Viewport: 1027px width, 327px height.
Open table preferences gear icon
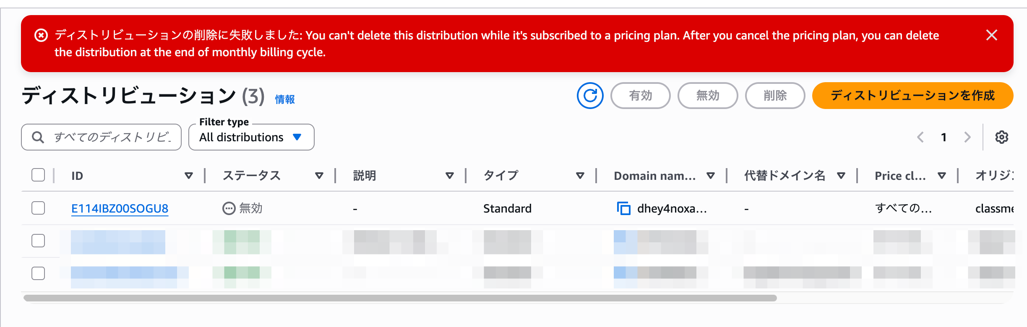tap(1001, 137)
